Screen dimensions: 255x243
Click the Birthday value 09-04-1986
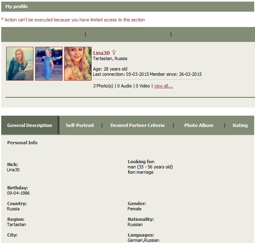(x=19, y=193)
